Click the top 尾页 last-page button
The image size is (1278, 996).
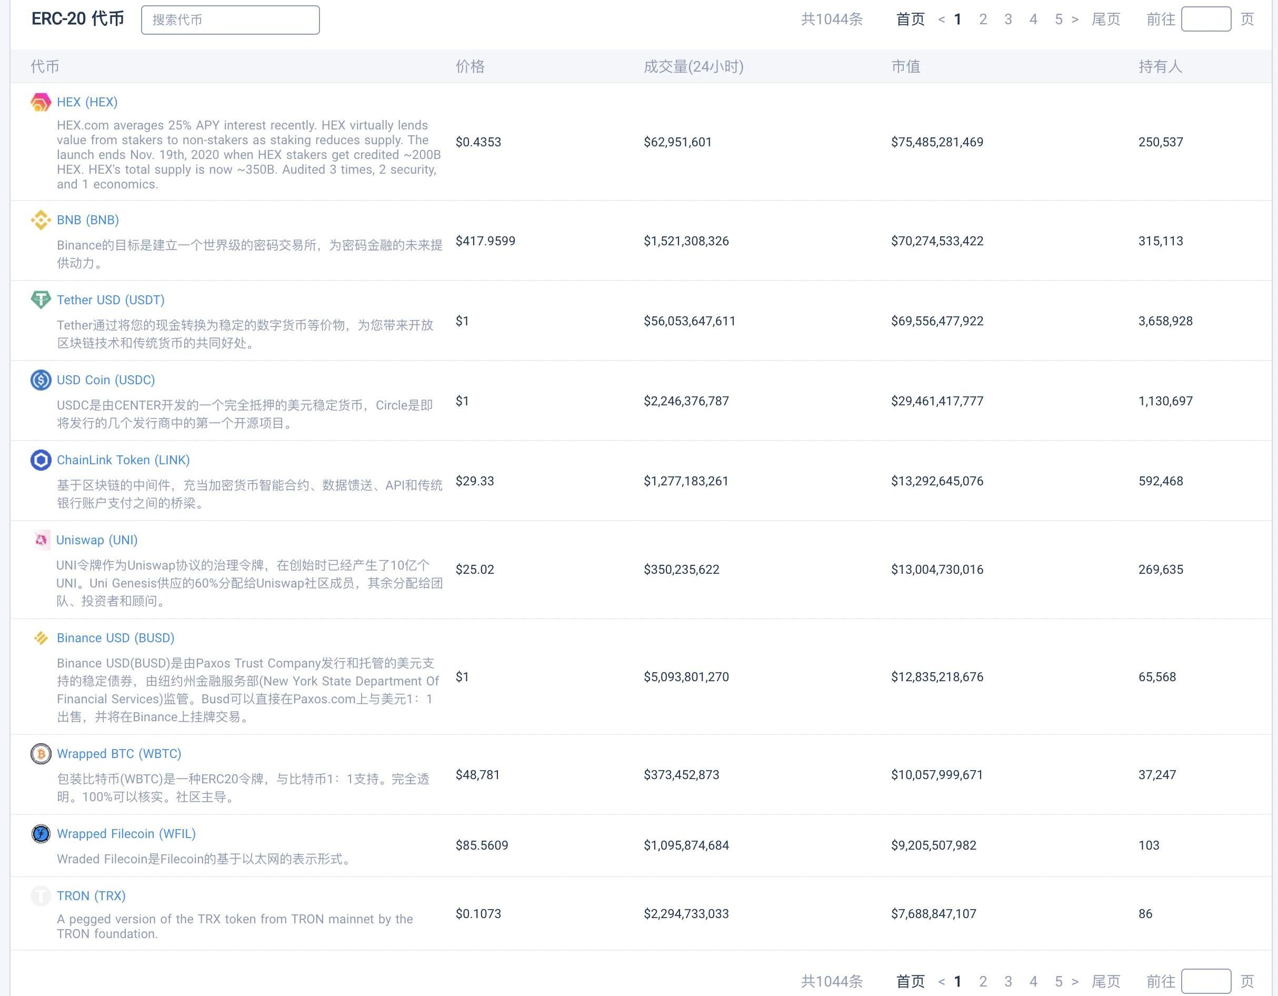pos(1106,19)
